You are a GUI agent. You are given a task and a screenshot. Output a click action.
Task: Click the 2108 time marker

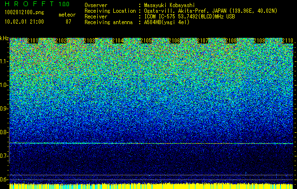231,41
